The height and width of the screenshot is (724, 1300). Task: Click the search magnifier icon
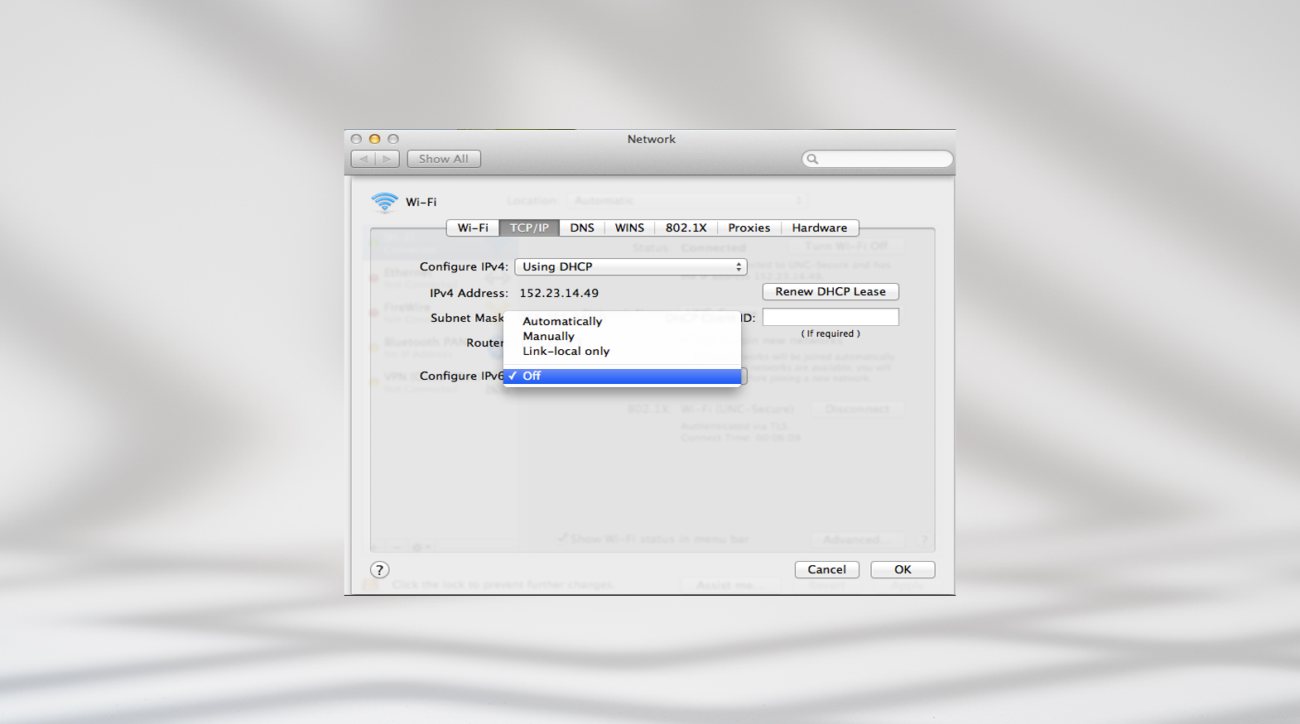click(812, 159)
